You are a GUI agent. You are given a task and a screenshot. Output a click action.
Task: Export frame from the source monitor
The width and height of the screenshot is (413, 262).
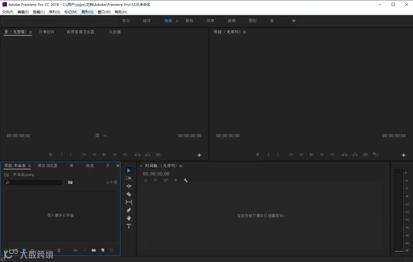(x=158, y=155)
